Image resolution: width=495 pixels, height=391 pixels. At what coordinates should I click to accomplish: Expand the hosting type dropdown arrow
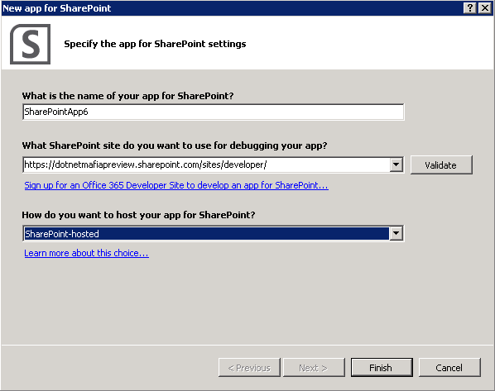pyautogui.click(x=396, y=234)
